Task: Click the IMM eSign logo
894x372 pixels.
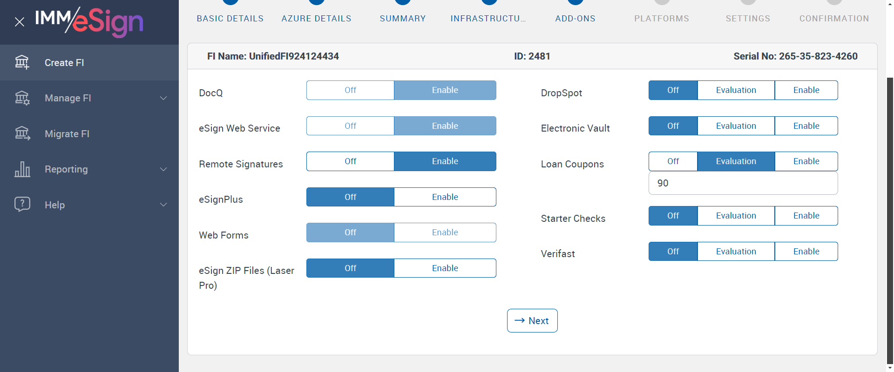Action: 89,22
